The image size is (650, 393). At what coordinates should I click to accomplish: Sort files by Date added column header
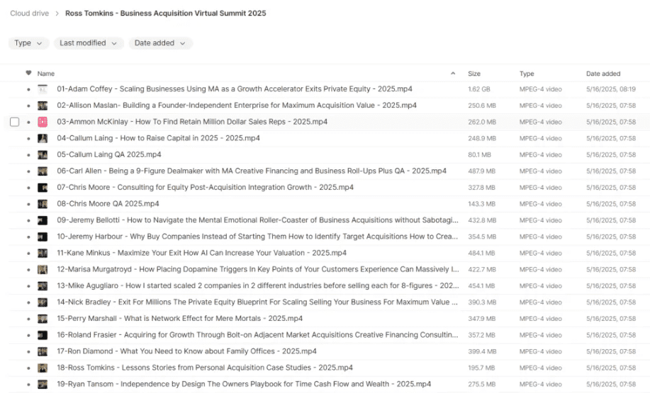pyautogui.click(x=603, y=74)
